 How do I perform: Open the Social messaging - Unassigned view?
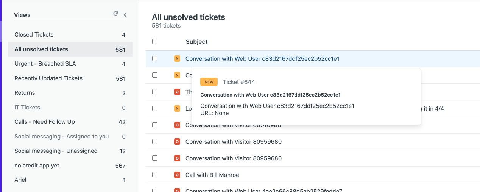pyautogui.click(x=56, y=151)
